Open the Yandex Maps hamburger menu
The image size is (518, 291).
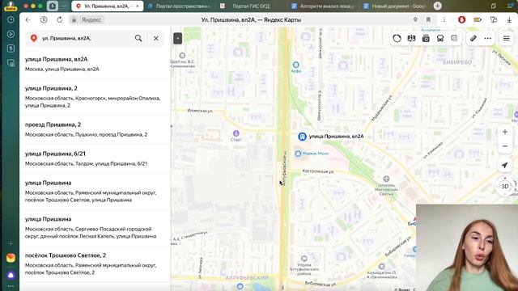[x=506, y=38]
